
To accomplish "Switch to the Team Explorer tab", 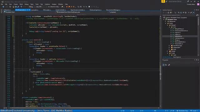I will pyautogui.click(x=177, y=57).
